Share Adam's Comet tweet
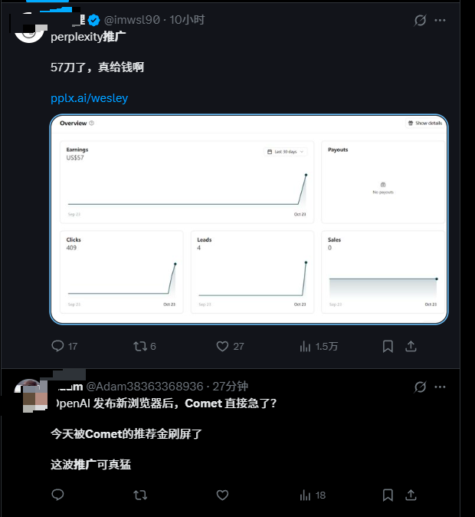Image resolution: width=475 pixels, height=517 pixels. tap(411, 495)
